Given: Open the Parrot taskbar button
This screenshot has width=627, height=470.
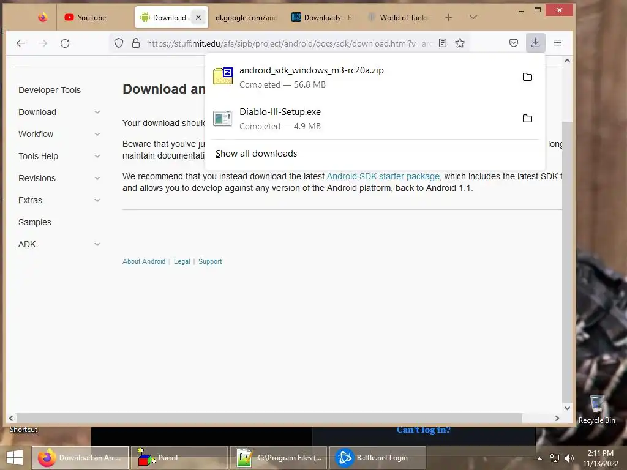Looking at the screenshot, I should [179, 458].
